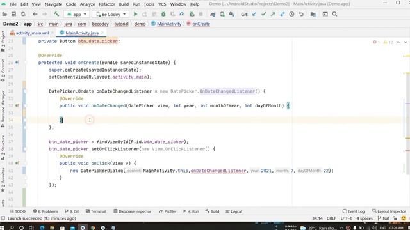Open the SDK Manager icon
Viewport: 410px width, 230px height.
231,14
